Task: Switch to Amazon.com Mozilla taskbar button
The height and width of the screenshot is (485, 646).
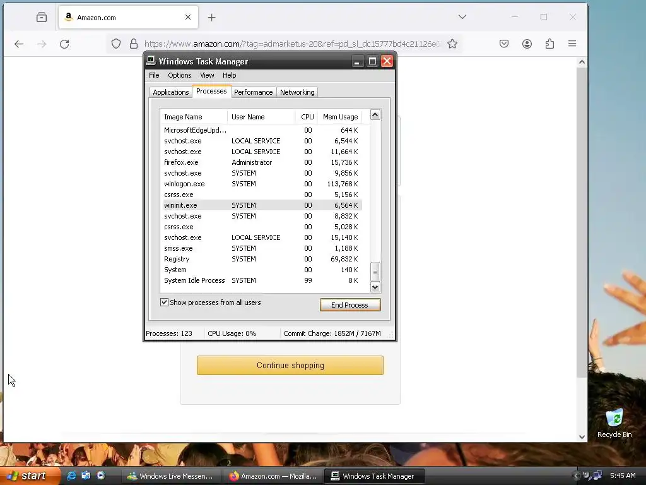Action: point(273,476)
